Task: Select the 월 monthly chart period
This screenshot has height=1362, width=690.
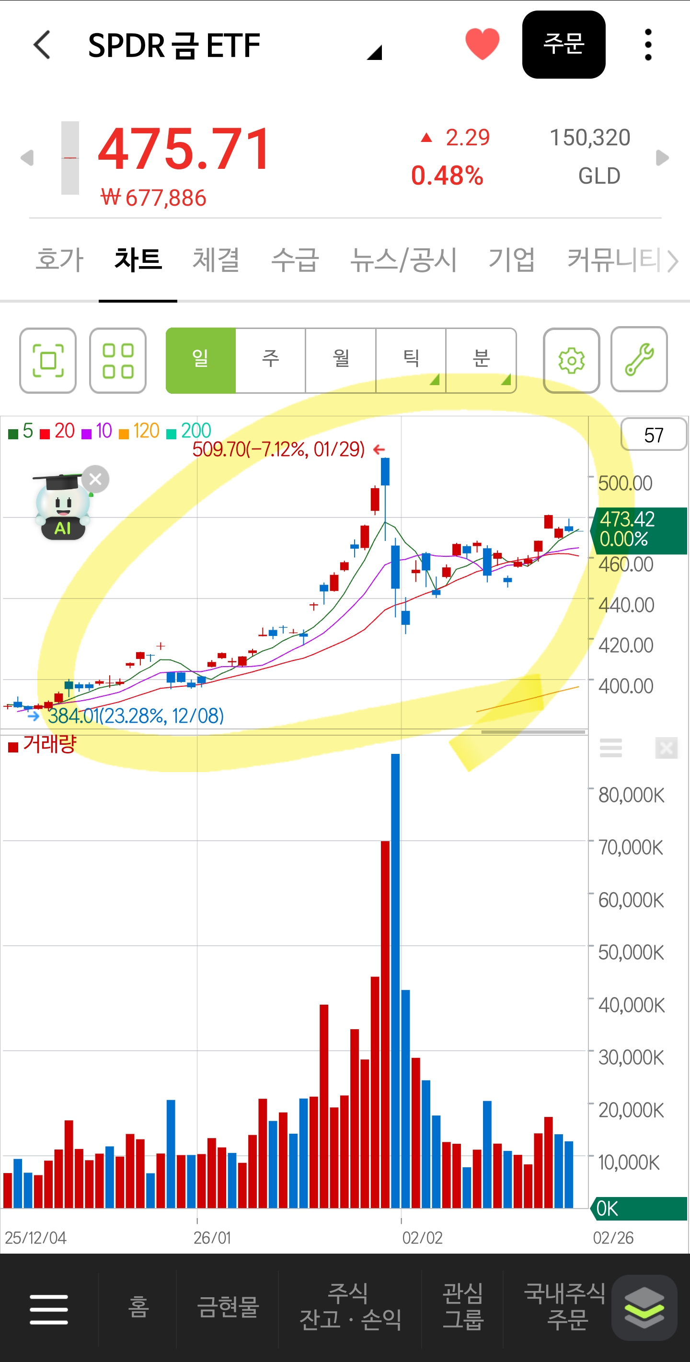Action: click(341, 360)
